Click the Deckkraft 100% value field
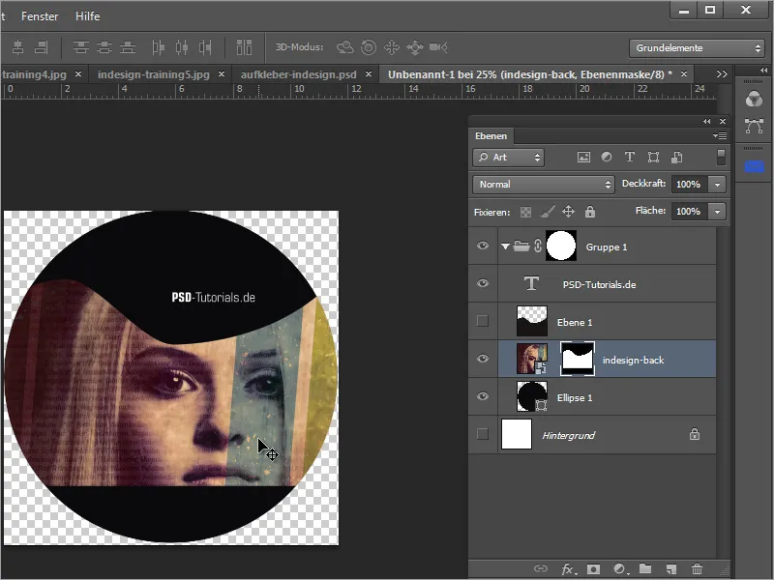 [689, 185]
